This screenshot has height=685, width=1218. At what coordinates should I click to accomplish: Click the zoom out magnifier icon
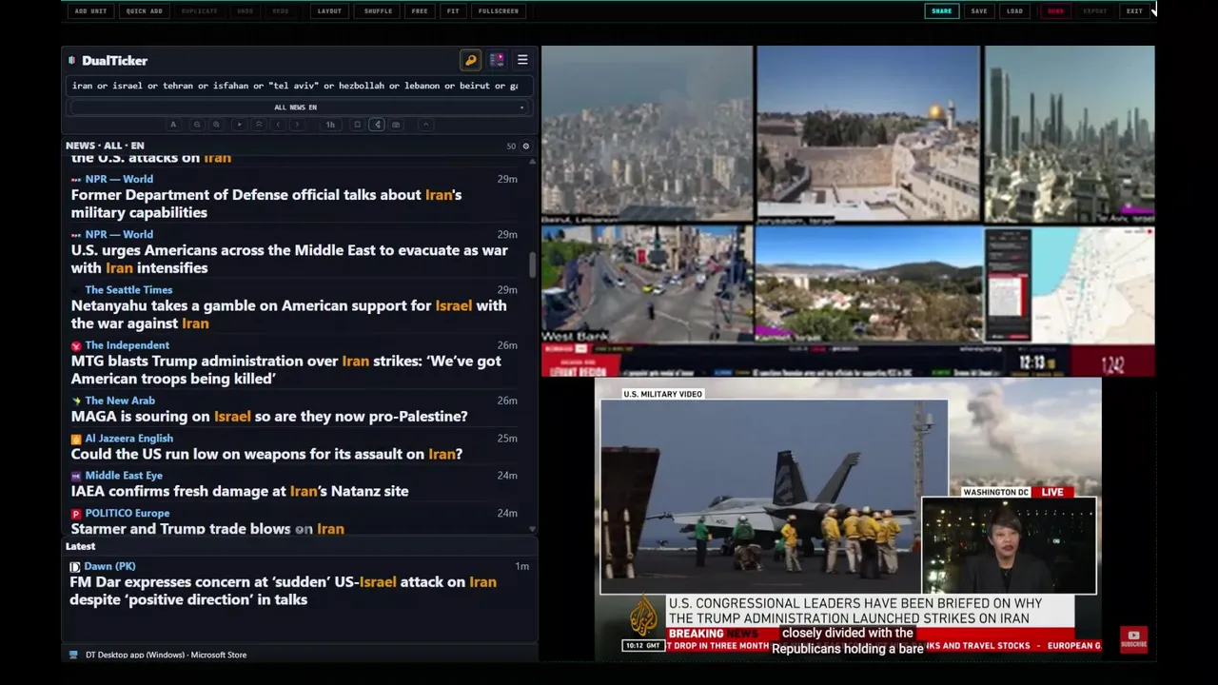click(197, 125)
